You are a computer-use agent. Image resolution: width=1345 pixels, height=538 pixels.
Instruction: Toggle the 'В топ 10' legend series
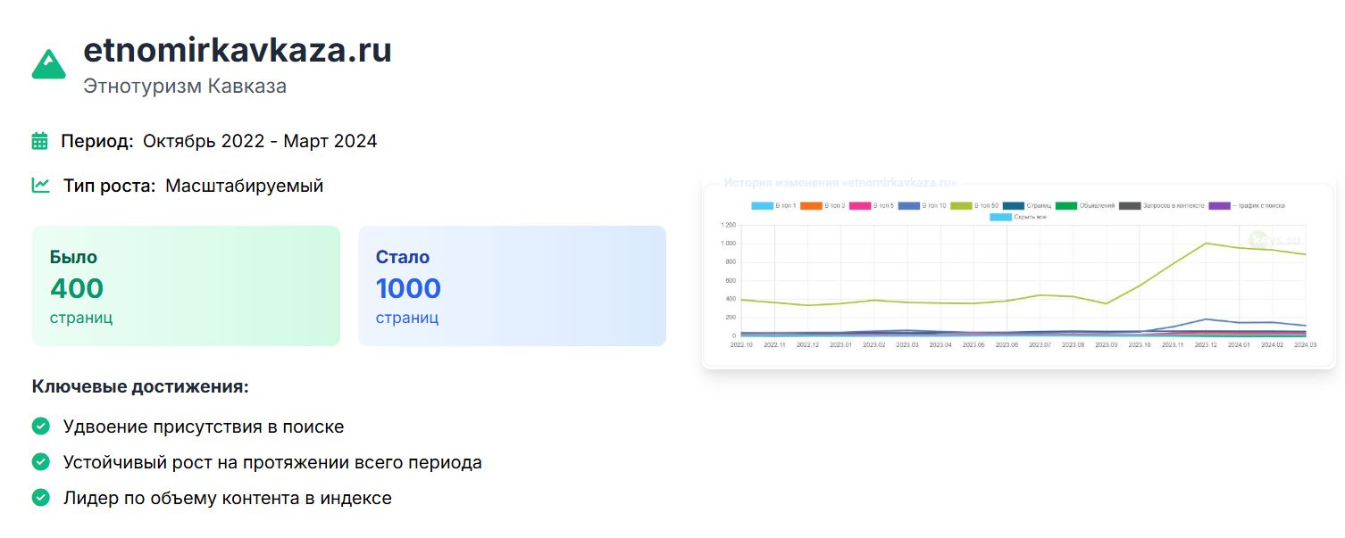click(920, 206)
